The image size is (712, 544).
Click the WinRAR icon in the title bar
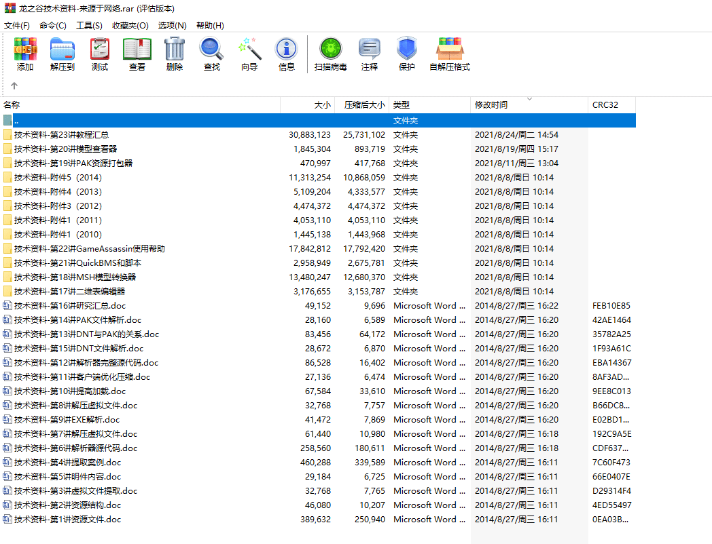(10, 8)
